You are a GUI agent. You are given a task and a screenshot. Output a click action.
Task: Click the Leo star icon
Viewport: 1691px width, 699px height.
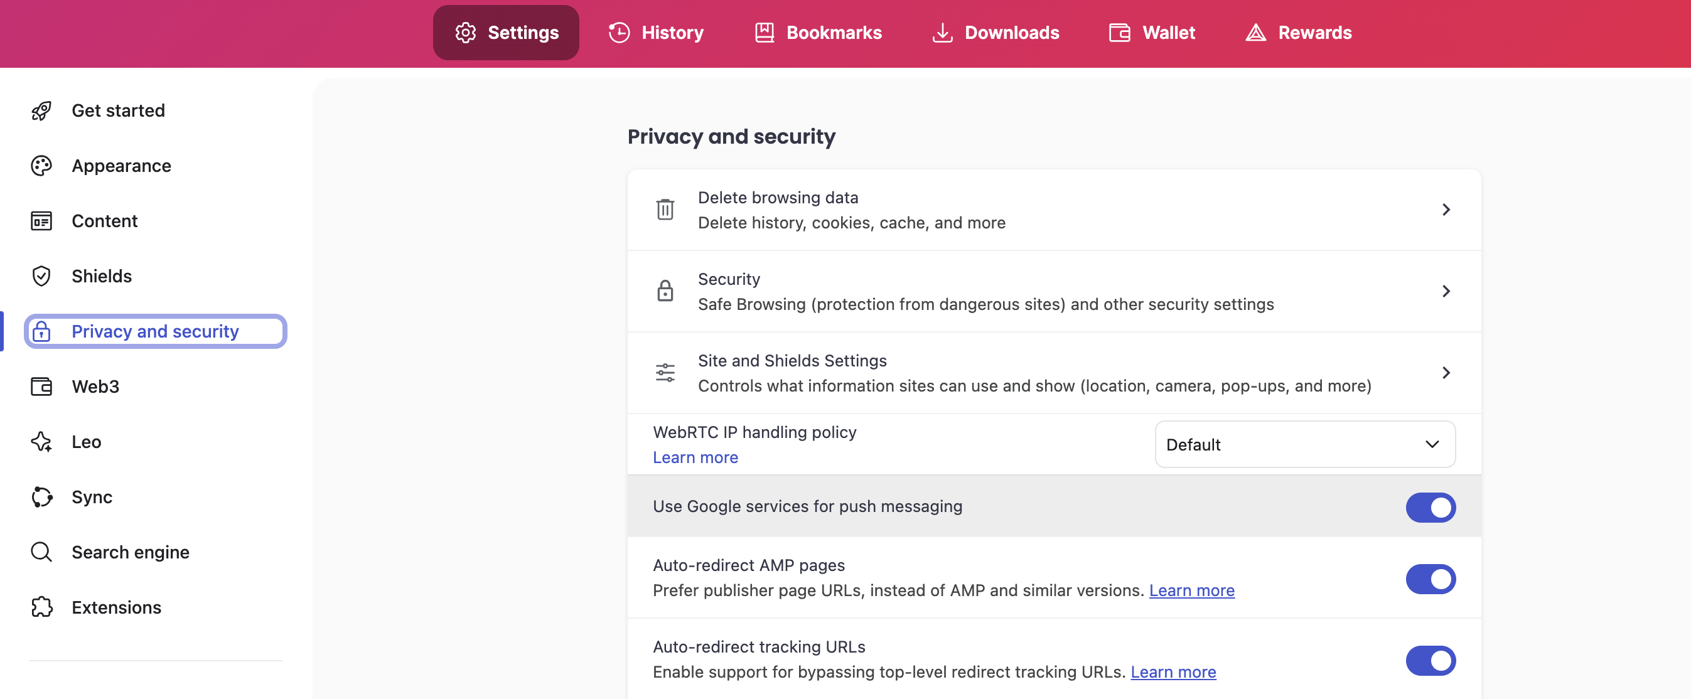(x=41, y=442)
